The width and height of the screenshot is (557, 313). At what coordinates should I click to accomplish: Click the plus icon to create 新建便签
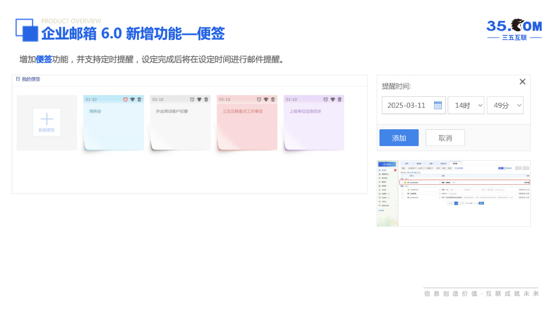coord(46,119)
